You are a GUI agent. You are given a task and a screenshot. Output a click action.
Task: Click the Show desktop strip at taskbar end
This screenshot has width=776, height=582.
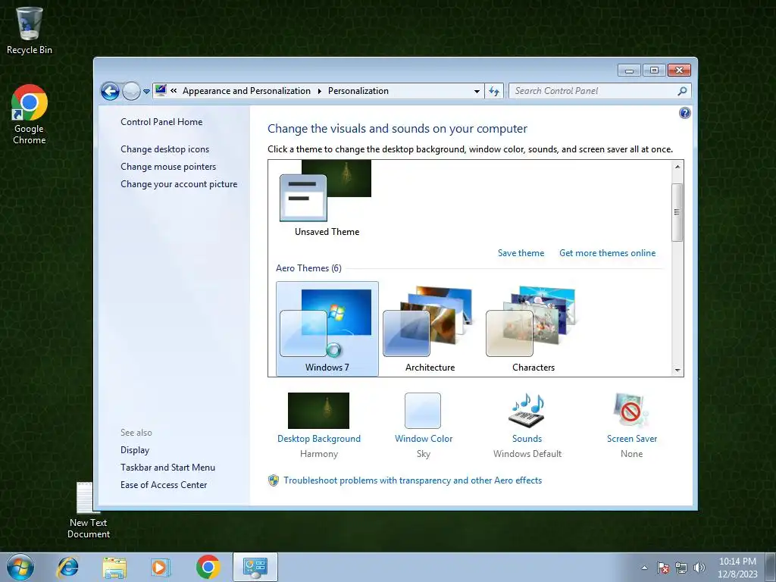(771, 568)
